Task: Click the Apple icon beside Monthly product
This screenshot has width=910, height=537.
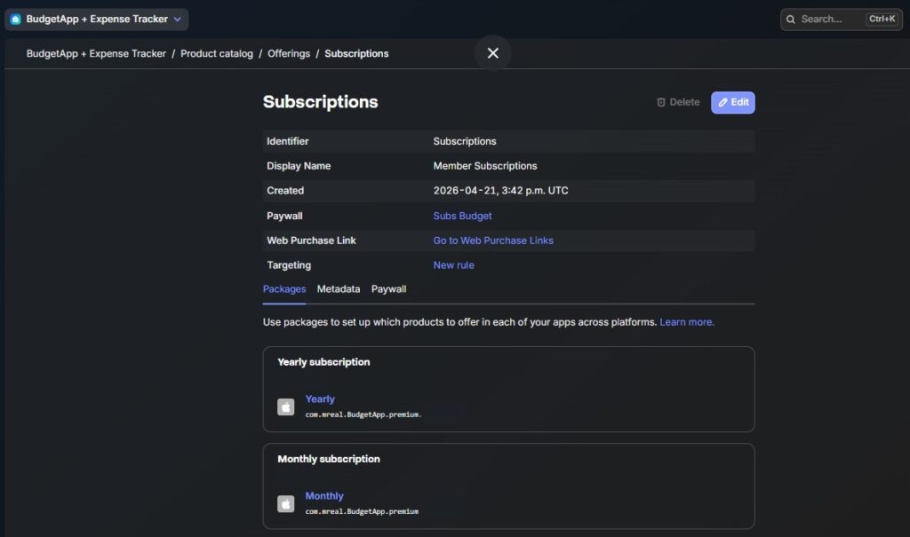Action: pyautogui.click(x=285, y=504)
